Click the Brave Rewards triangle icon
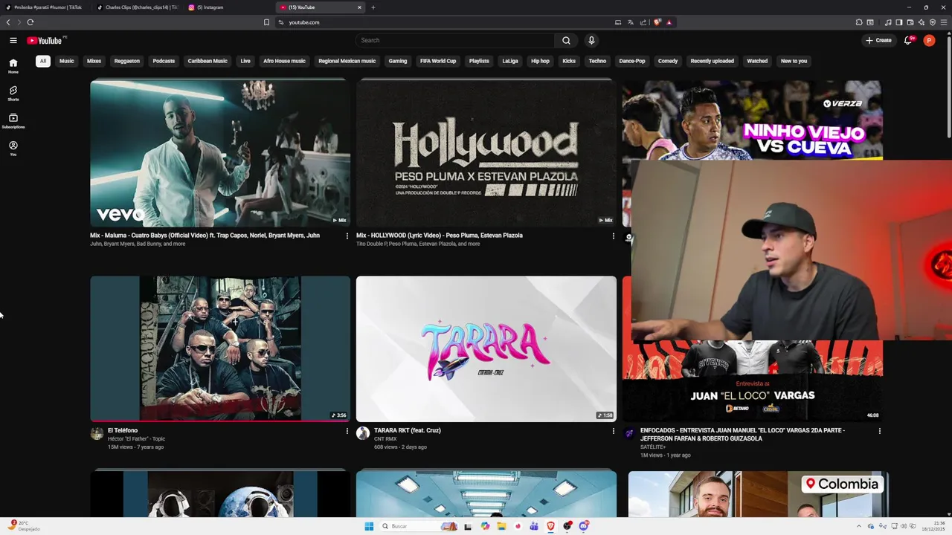This screenshot has width=952, height=535. (x=669, y=22)
